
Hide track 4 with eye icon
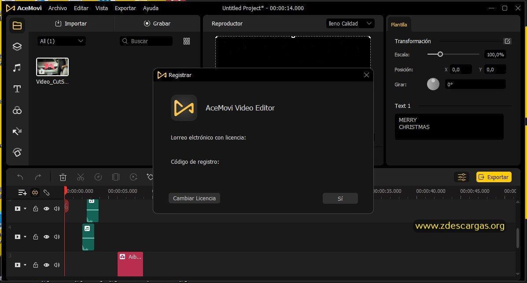click(46, 237)
